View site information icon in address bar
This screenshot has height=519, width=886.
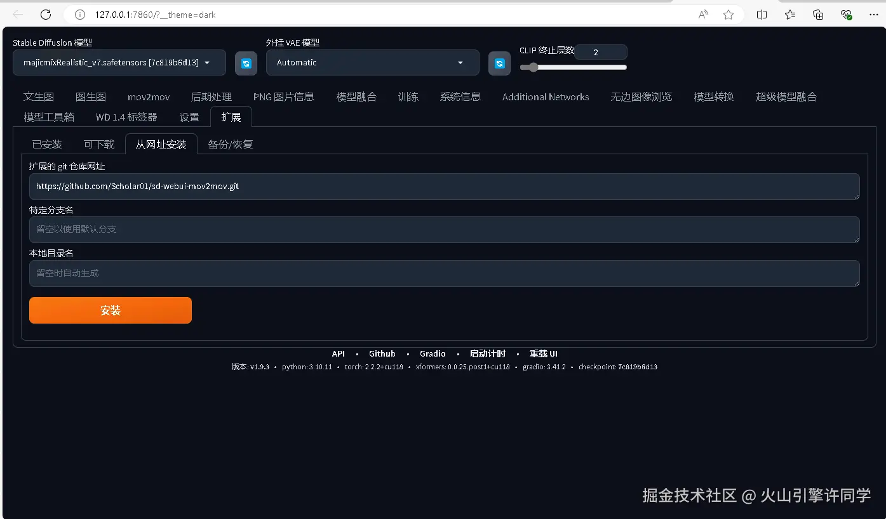pos(80,15)
